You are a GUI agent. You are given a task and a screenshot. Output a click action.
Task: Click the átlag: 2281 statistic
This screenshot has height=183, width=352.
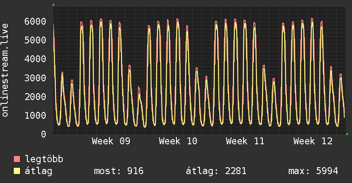click(216, 171)
